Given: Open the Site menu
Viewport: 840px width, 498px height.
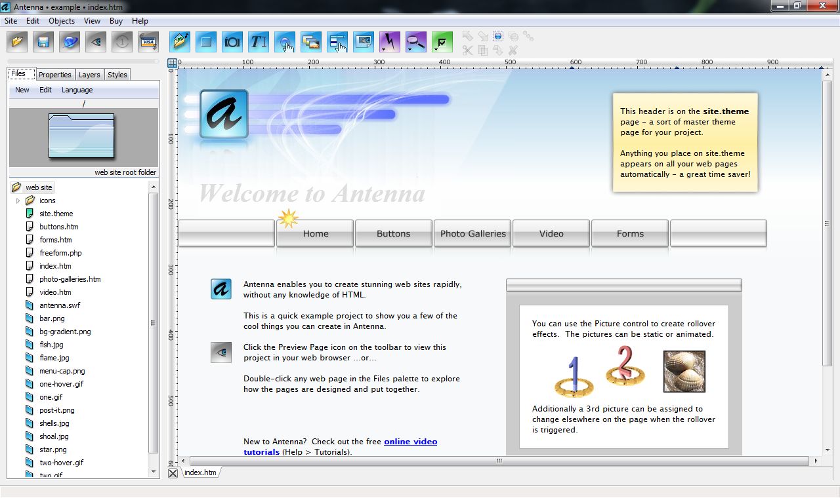Looking at the screenshot, I should (11, 21).
